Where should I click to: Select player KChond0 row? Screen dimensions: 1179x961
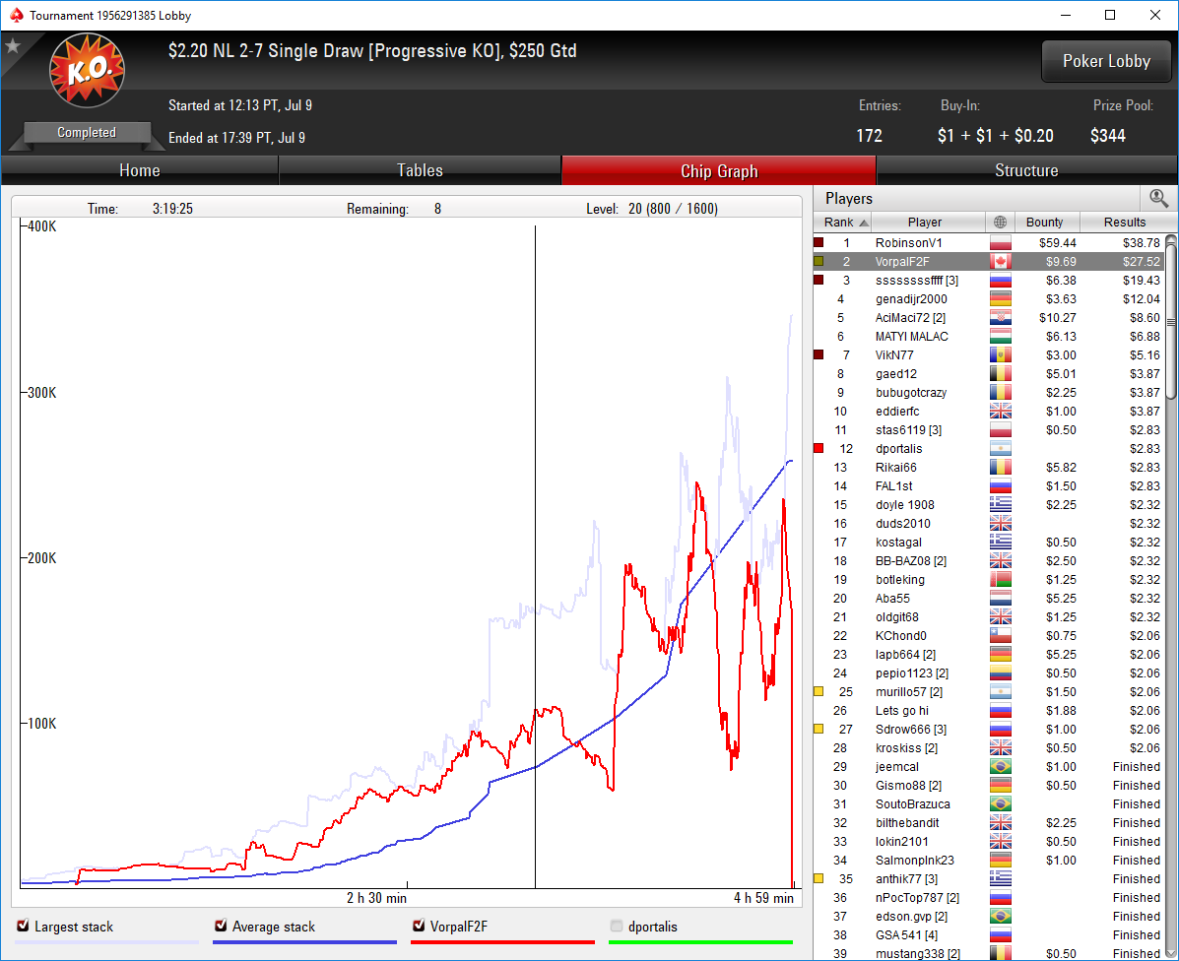click(x=989, y=636)
